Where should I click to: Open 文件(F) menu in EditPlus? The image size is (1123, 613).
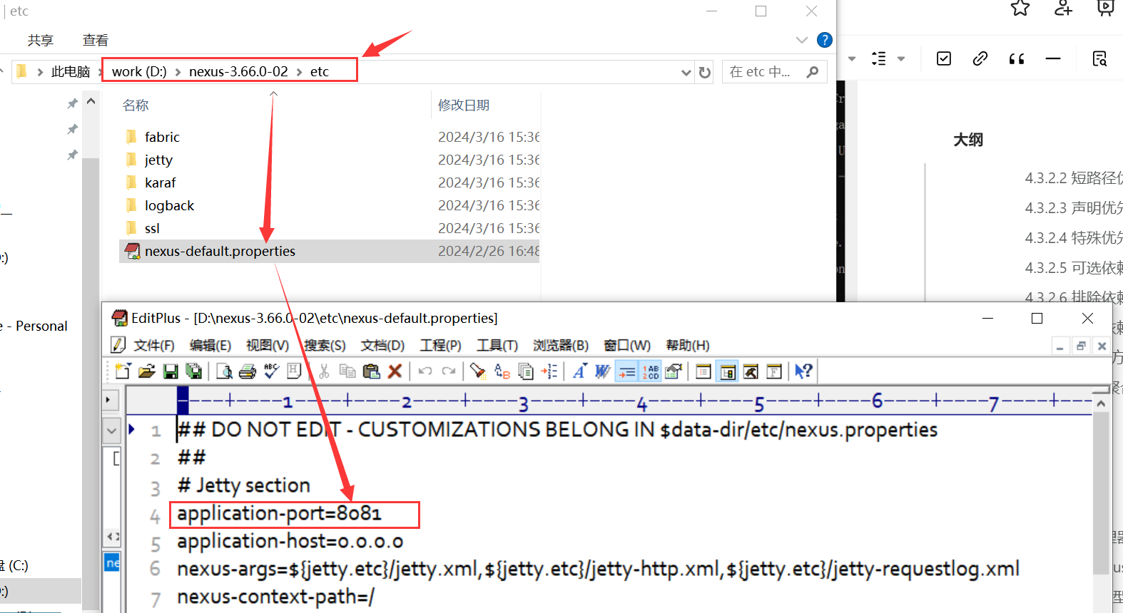pyautogui.click(x=154, y=346)
